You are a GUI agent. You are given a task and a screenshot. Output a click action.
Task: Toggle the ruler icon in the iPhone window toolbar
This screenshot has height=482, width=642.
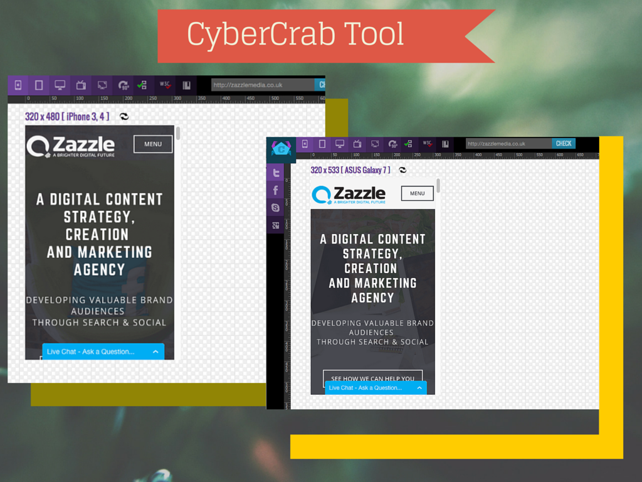[186, 85]
